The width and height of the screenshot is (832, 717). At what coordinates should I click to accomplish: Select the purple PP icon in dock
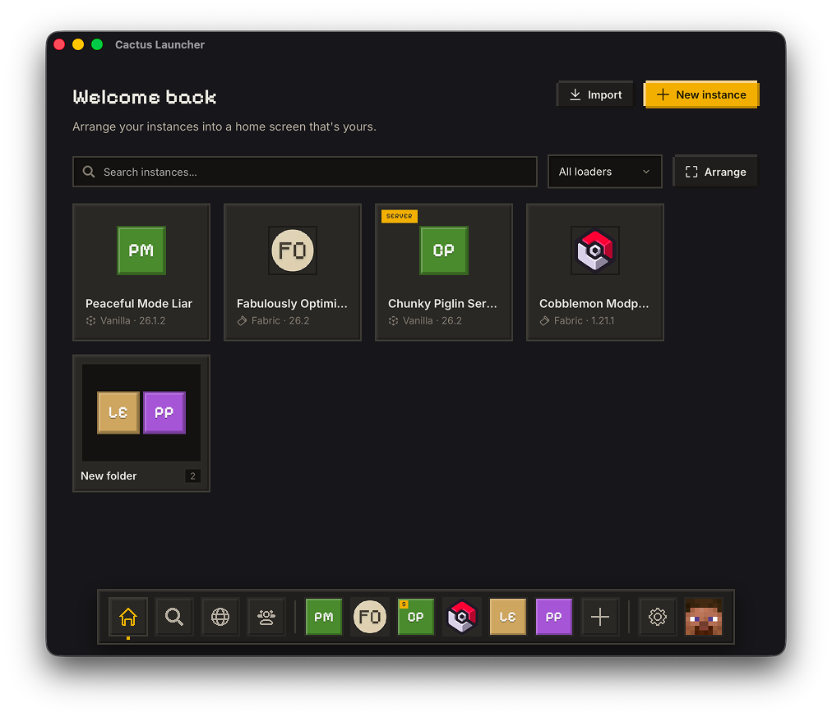pos(554,616)
